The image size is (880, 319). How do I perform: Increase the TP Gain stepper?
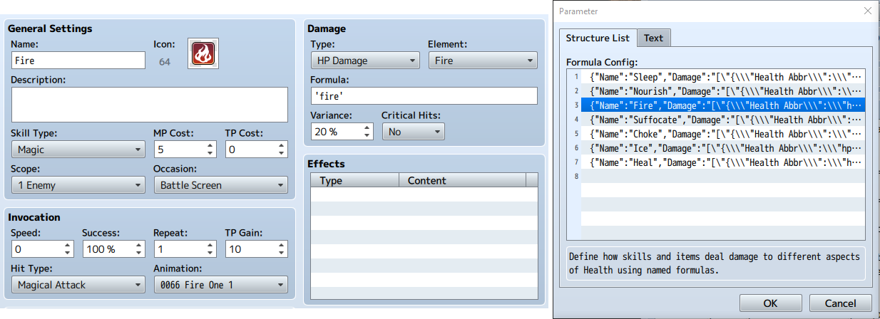[x=282, y=245]
